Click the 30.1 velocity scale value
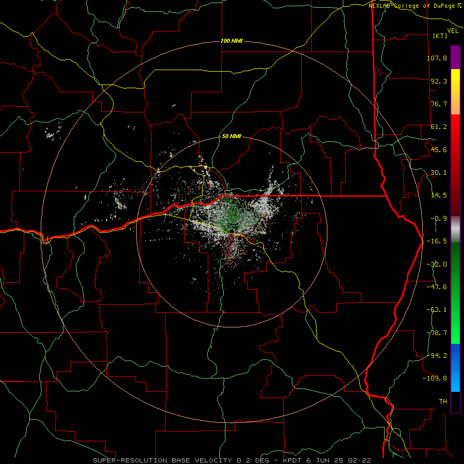The width and height of the screenshot is (464, 464). (x=439, y=173)
